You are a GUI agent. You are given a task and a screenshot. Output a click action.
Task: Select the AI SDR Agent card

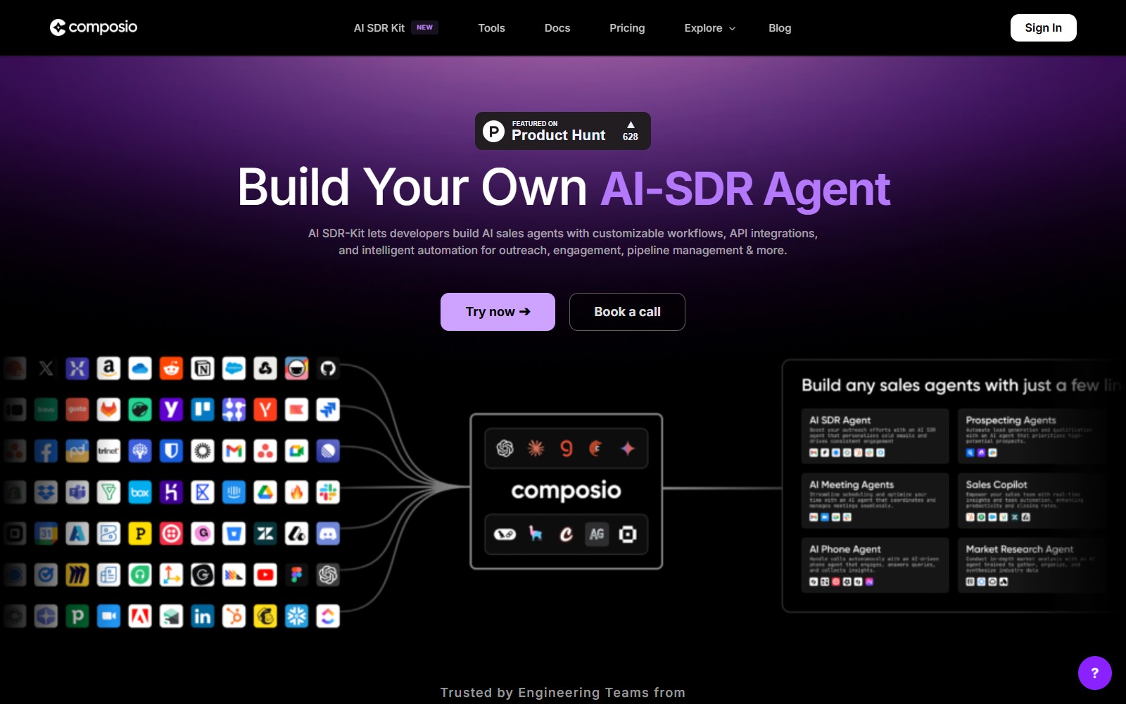coord(875,436)
